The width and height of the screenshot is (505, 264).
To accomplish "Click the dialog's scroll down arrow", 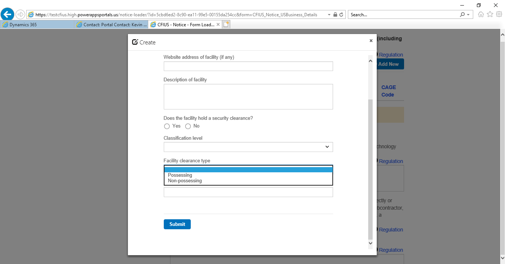I will point(370,243).
